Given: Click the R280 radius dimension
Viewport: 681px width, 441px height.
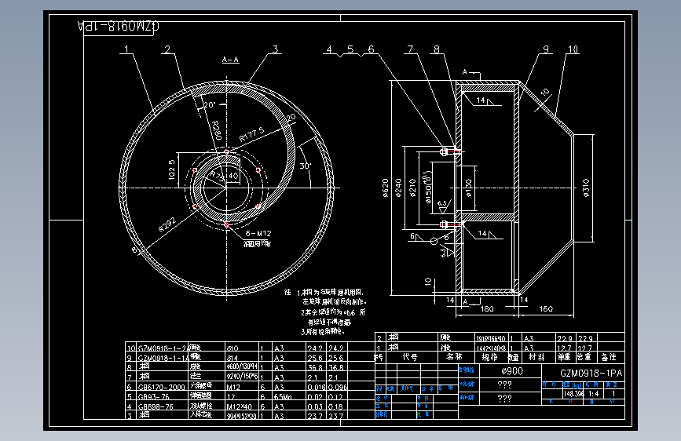Looking at the screenshot, I should [216, 130].
